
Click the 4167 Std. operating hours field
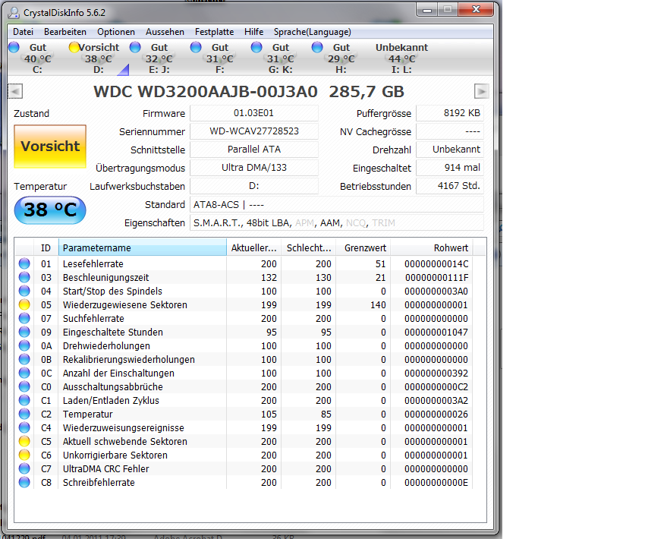[450, 185]
